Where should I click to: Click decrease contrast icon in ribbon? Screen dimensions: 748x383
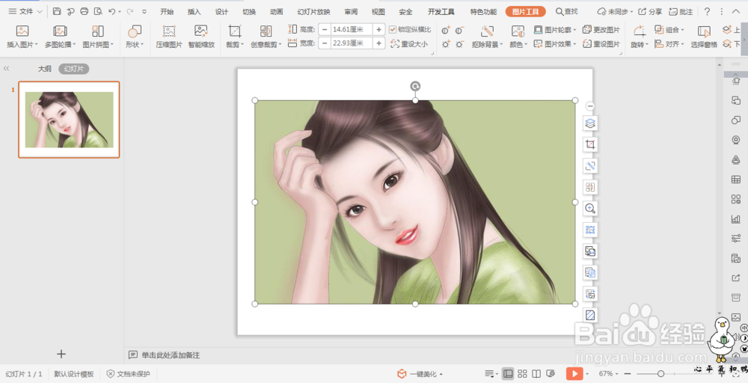[460, 31]
